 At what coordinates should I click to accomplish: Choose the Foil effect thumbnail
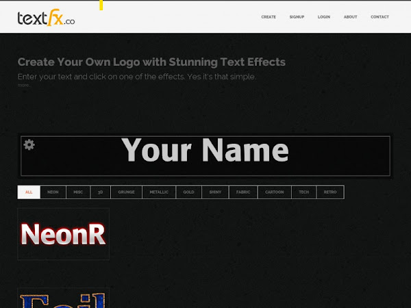pos(64,298)
